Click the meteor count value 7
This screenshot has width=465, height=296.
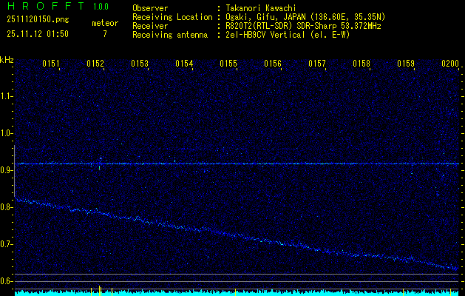104,34
